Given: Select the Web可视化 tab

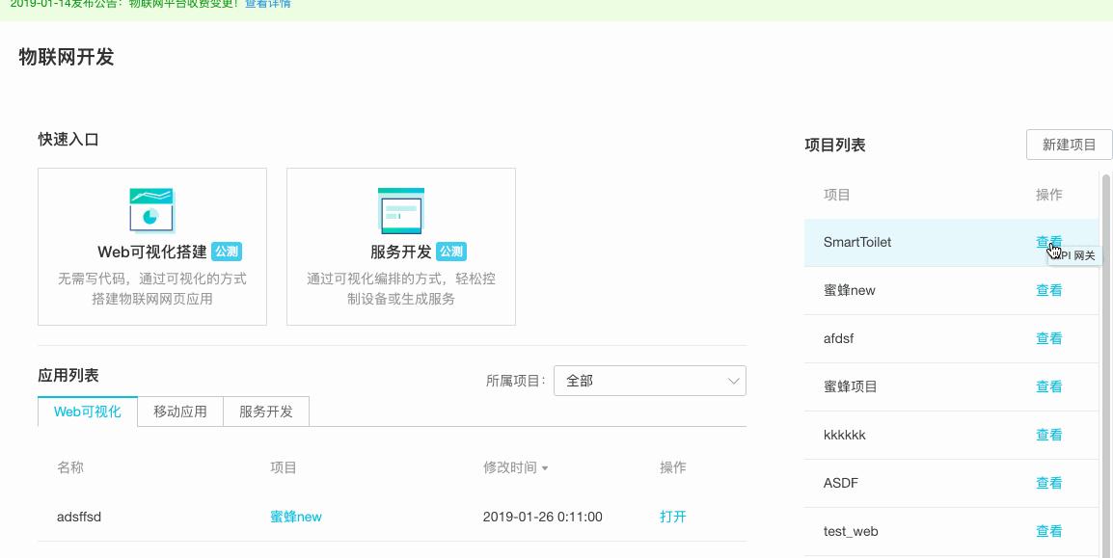Looking at the screenshot, I should point(88,411).
